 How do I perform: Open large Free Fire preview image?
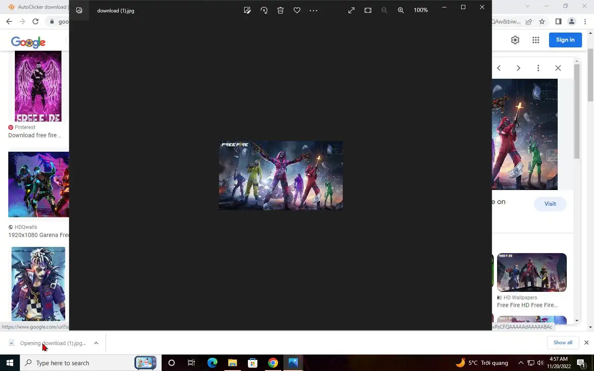coord(525,134)
